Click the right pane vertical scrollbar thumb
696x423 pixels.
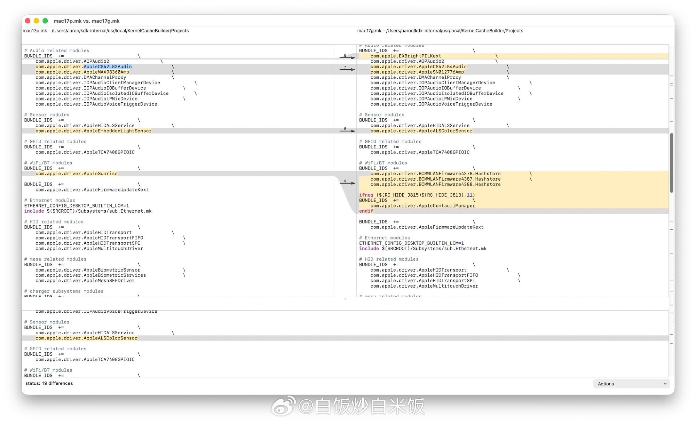tap(671, 163)
